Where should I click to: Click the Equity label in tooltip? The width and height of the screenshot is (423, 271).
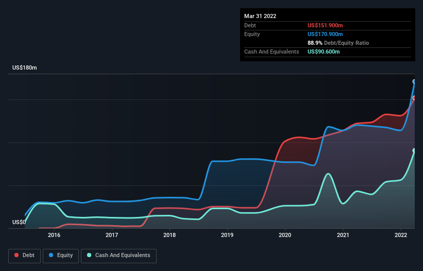[252, 34]
